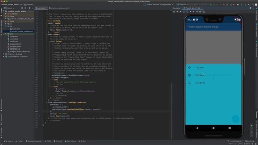Select pubspec.yaml in project tree
This screenshot has height=145, width=258.
coord(15,47)
